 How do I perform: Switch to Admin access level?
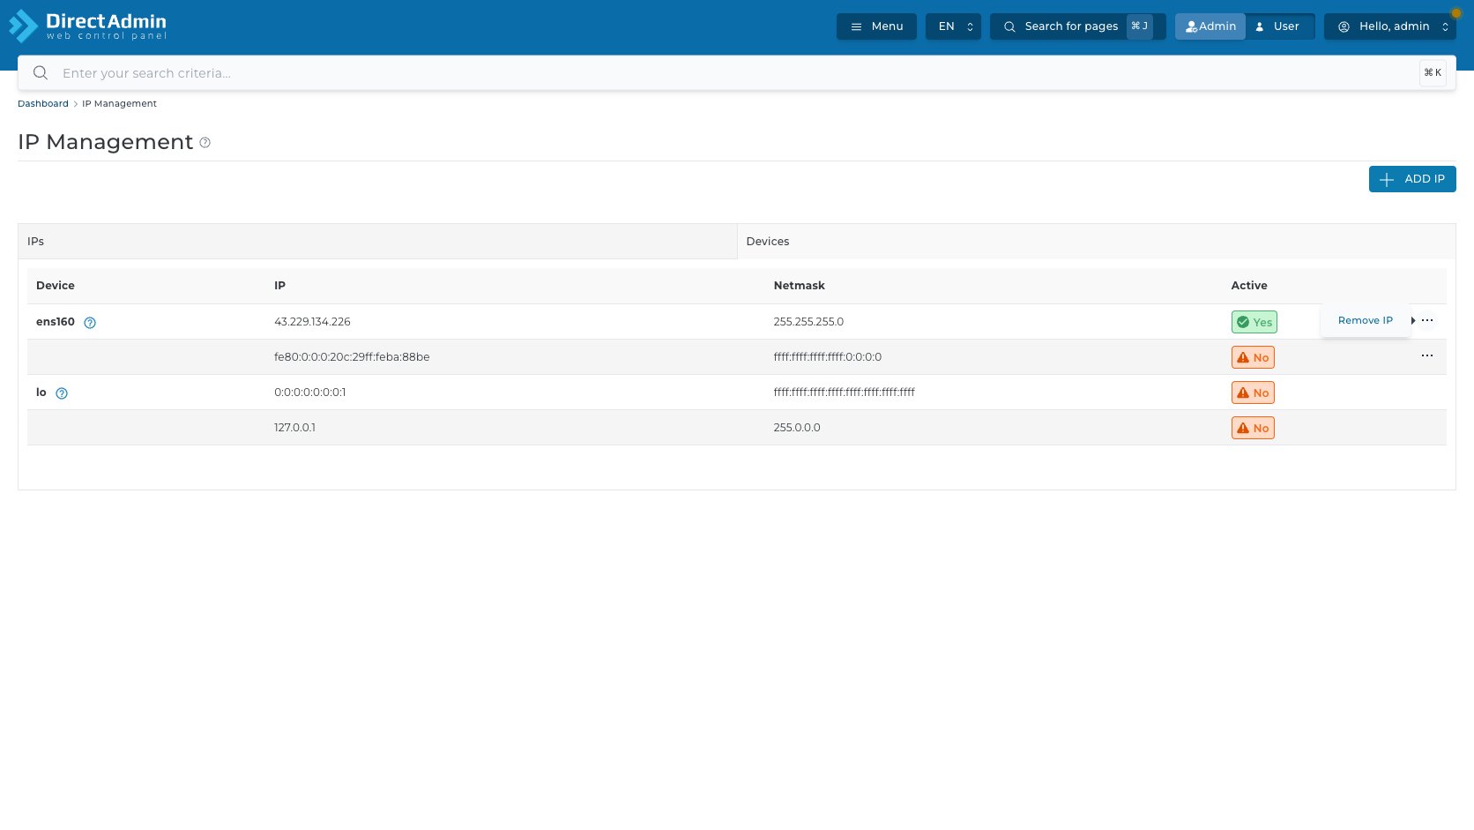(1210, 26)
